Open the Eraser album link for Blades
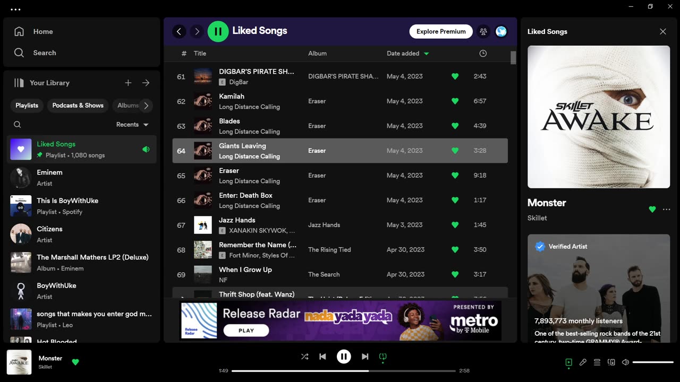This screenshot has width=680, height=382. click(x=317, y=126)
